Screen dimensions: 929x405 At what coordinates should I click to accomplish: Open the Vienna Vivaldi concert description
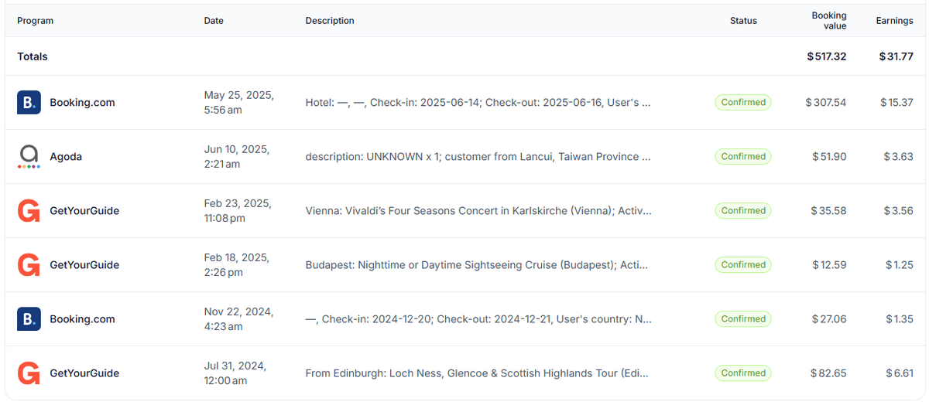click(478, 210)
